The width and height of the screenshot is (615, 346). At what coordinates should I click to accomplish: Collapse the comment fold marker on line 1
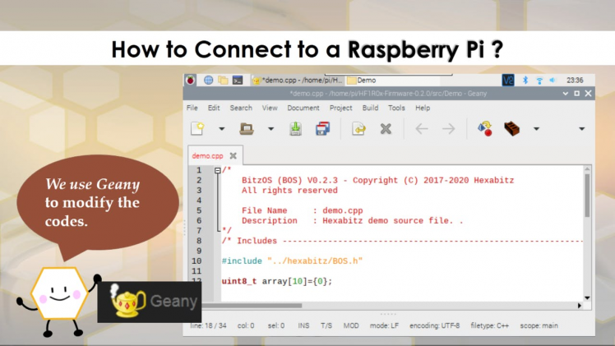[x=217, y=170]
